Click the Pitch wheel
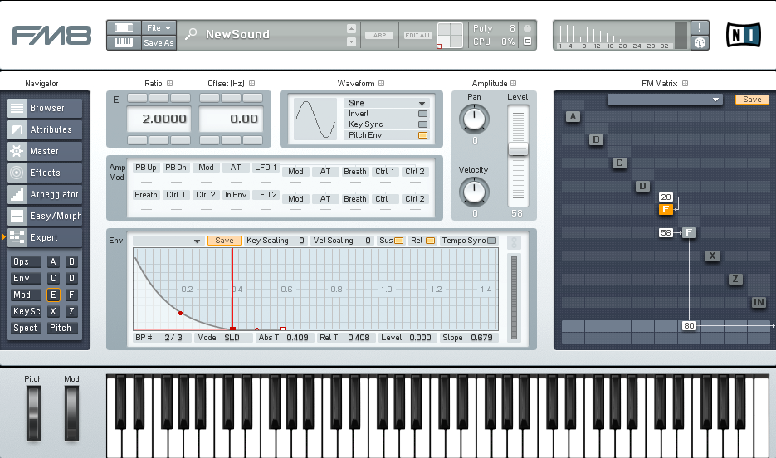 click(x=34, y=413)
